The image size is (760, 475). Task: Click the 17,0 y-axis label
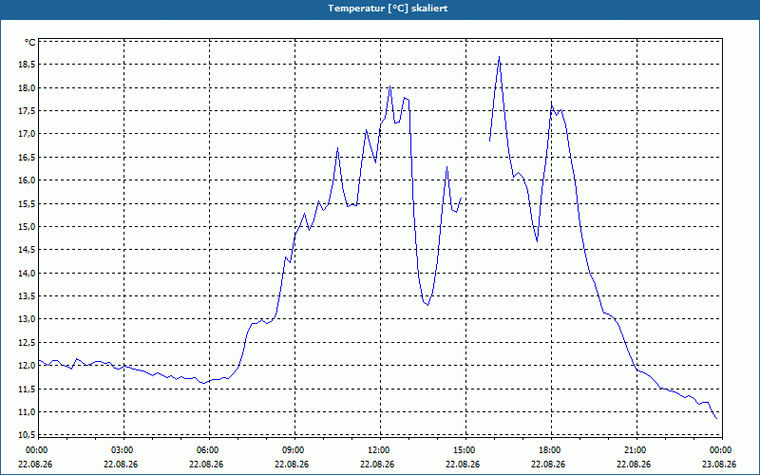pyautogui.click(x=28, y=134)
